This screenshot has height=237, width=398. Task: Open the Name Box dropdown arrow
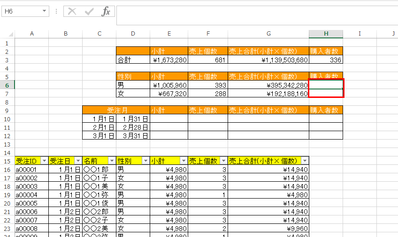tap(45, 11)
